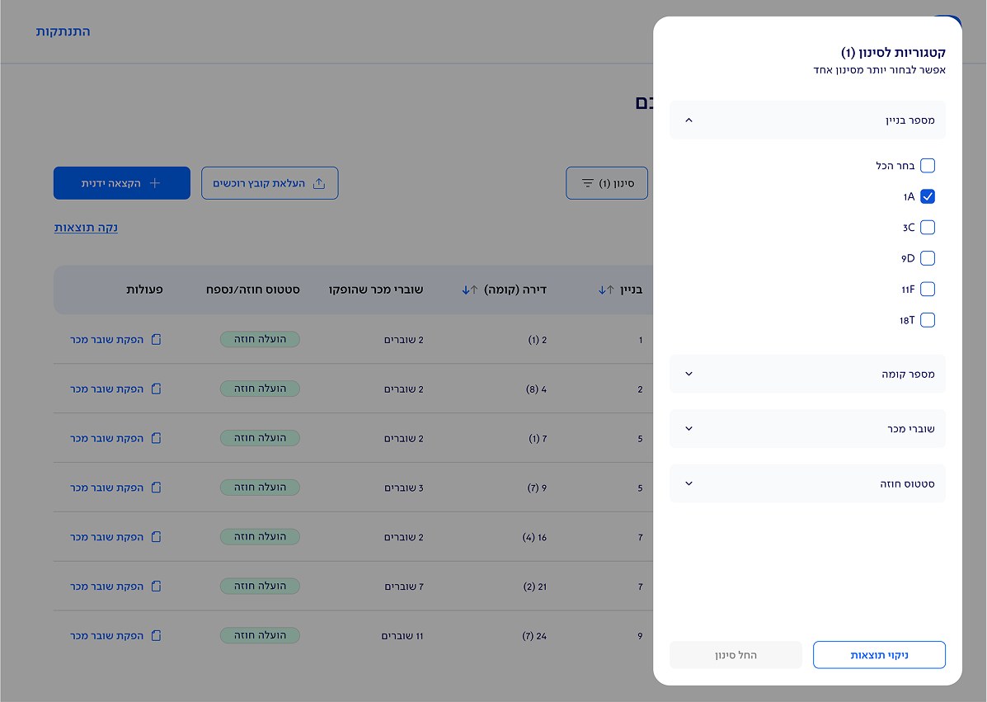Open the 'סינון (1)' filter button
The image size is (987, 702).
pos(607,183)
